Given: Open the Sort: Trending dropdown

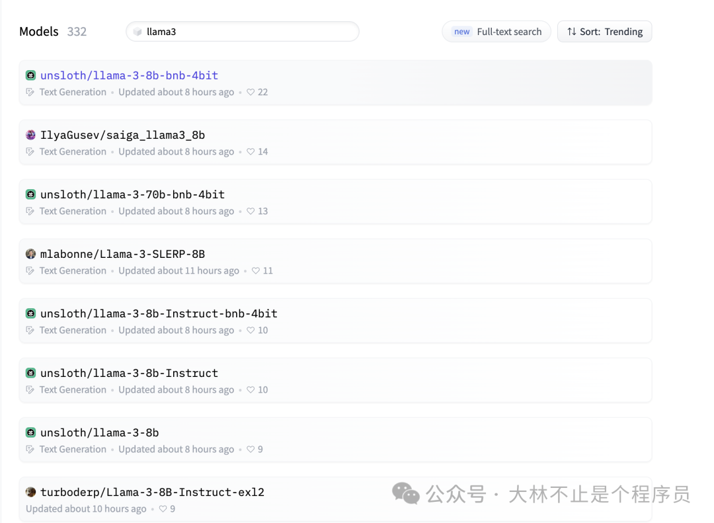Looking at the screenshot, I should pyautogui.click(x=605, y=32).
